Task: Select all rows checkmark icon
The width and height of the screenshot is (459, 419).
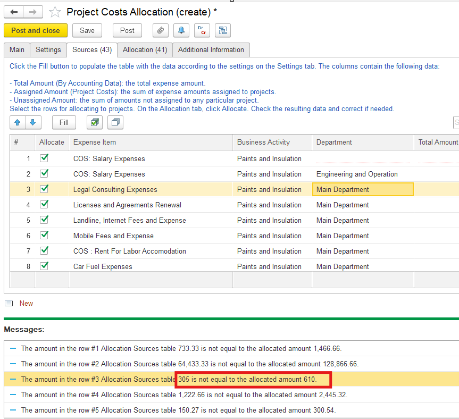Action: point(94,122)
